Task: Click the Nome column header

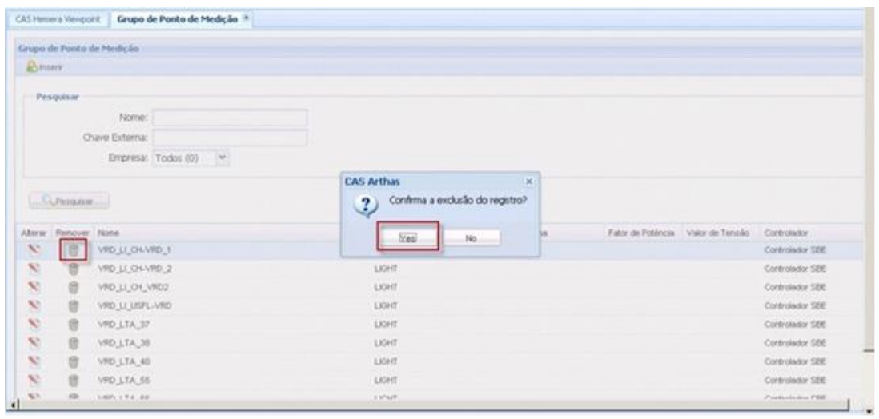Action: click(109, 233)
